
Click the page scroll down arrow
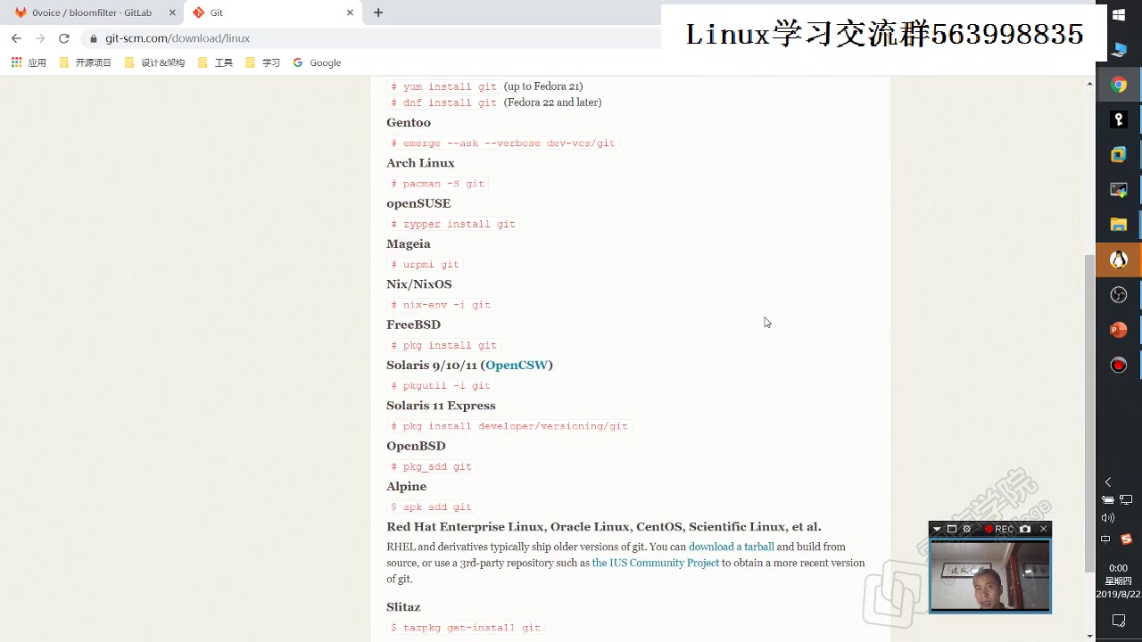point(1089,636)
